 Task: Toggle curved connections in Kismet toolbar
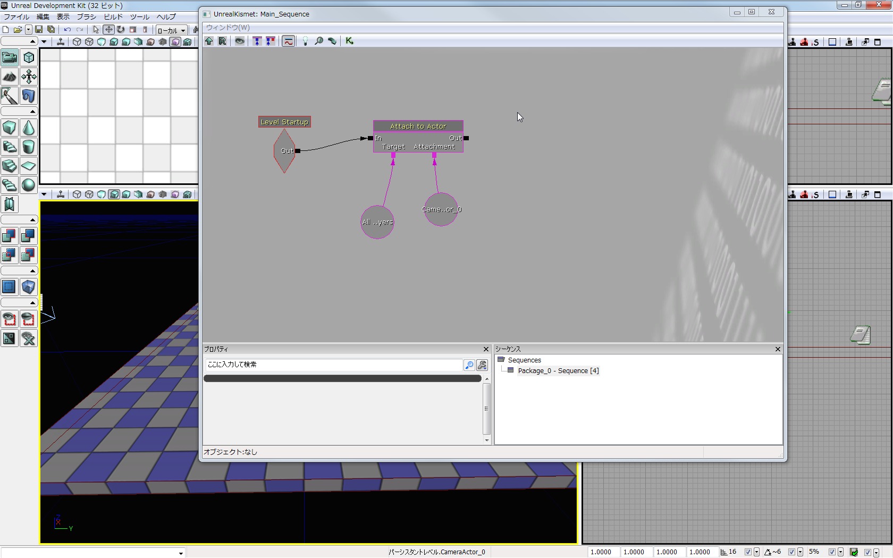click(x=288, y=41)
